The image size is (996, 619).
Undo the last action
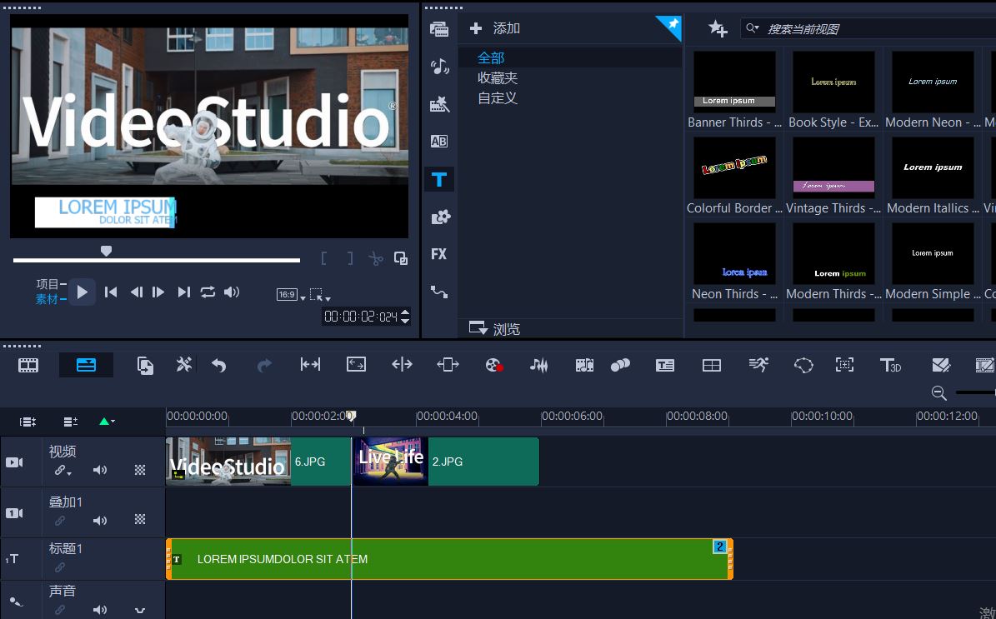(x=218, y=365)
